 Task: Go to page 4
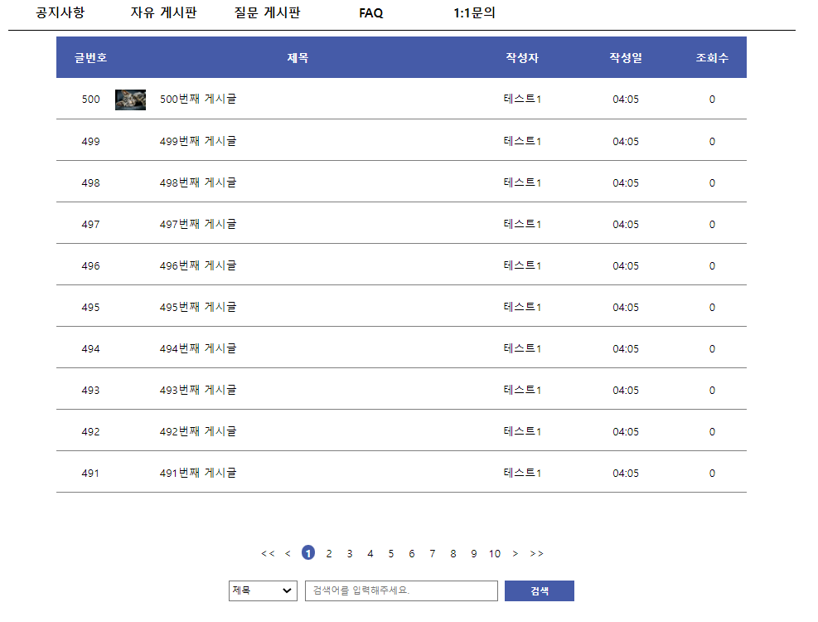click(x=370, y=554)
